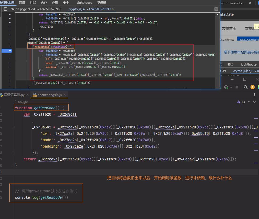
Task: Click 'function getResCode() {' in PyCharm editor
Action: (39, 108)
